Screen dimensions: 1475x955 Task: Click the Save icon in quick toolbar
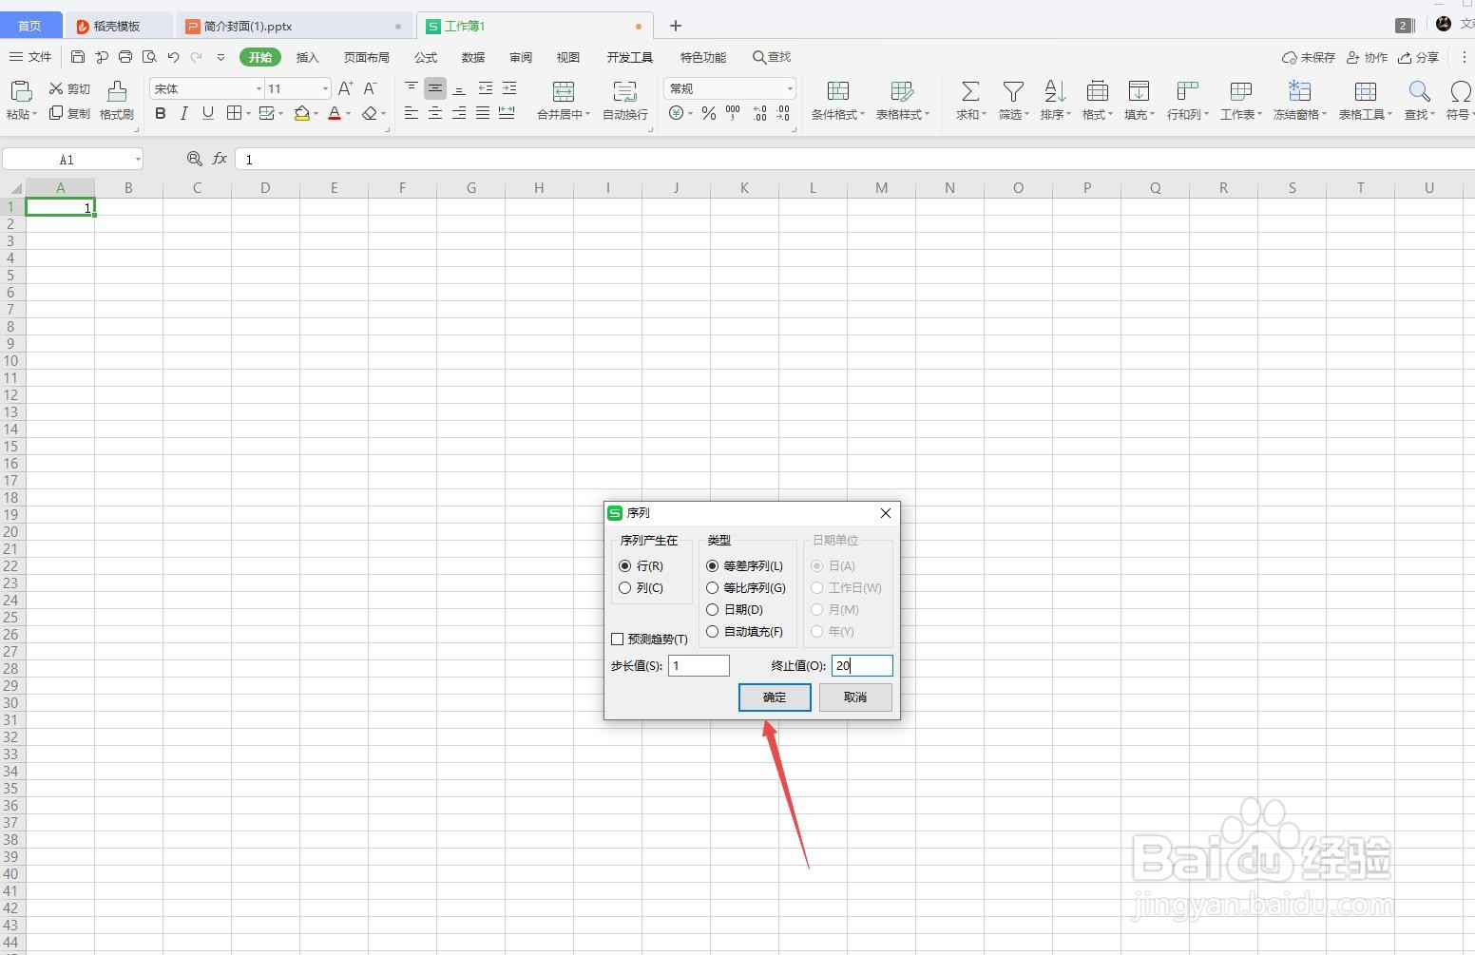[78, 57]
